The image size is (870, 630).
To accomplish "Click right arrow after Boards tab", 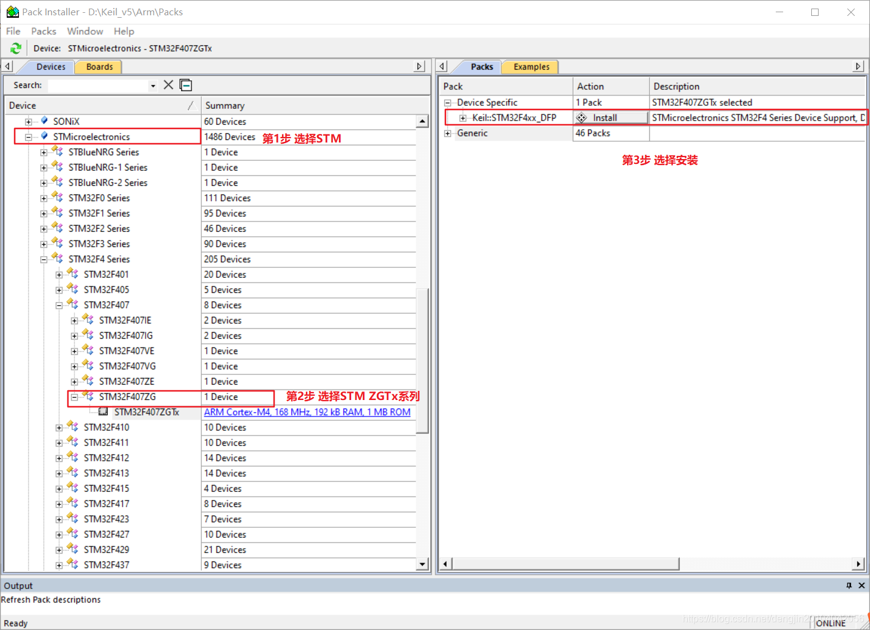I will click(420, 66).
